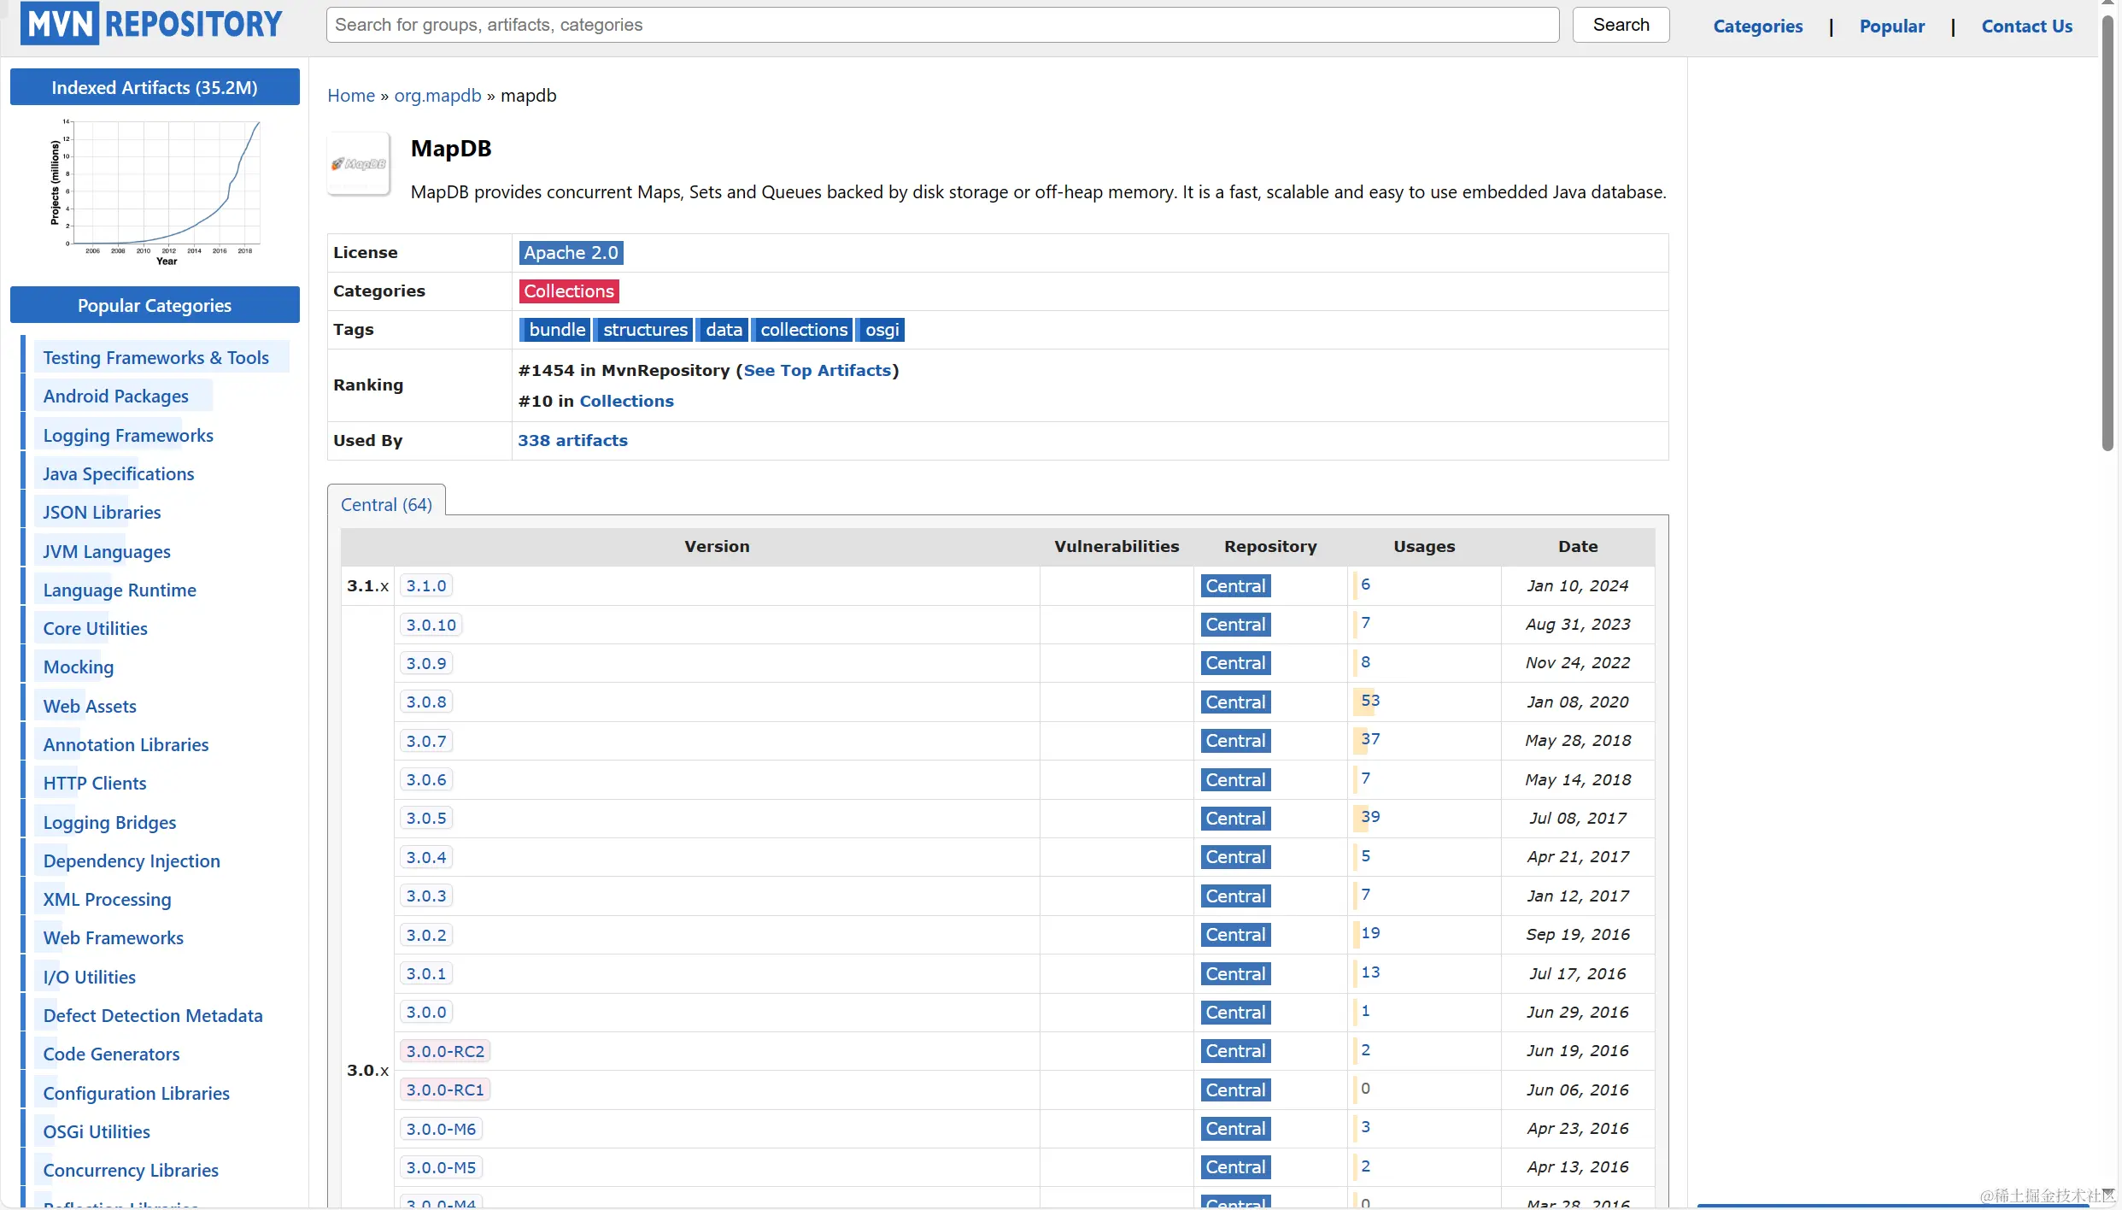This screenshot has width=2122, height=1210.
Task: Open org.mapdb group in breadcrumb
Action: tap(437, 96)
